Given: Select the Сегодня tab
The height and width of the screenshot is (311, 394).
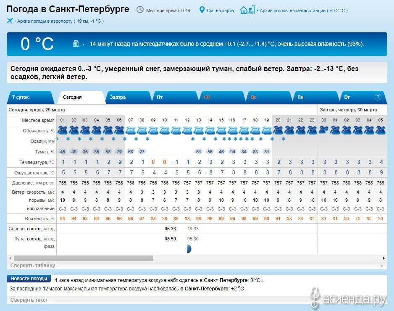Looking at the screenshot, I should point(81,98).
